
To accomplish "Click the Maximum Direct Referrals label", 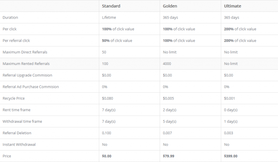I will [25, 52].
